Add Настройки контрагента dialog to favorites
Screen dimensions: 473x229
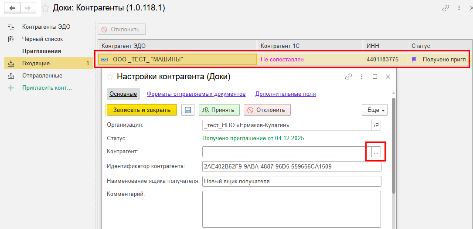[110, 77]
